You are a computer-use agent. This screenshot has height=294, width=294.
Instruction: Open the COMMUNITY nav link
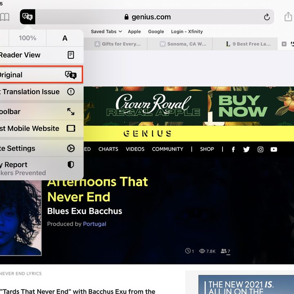(x=168, y=149)
